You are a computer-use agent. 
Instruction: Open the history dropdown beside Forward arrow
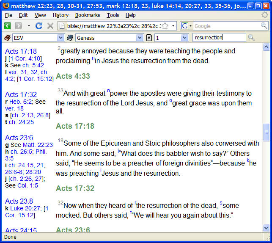point(29,26)
